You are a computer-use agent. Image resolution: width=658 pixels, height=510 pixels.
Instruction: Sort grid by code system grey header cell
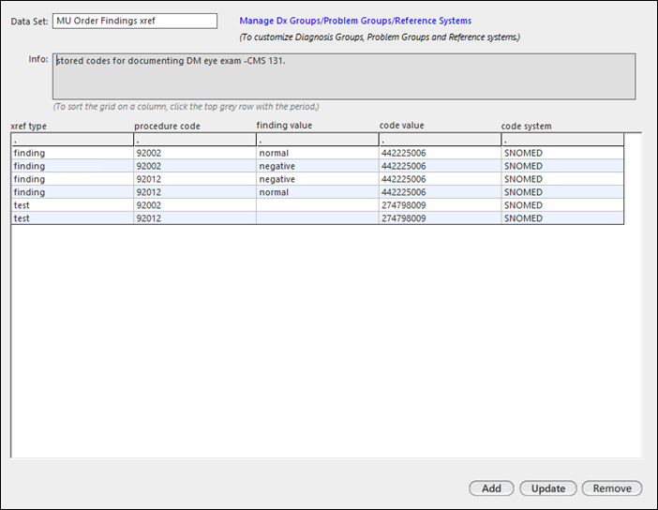coord(562,140)
